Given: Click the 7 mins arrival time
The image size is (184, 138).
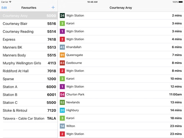Looking at the screenshot, I should tap(177, 55).
